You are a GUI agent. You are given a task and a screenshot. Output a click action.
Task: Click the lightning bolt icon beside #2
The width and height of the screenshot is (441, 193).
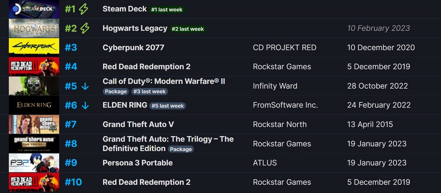85,28
